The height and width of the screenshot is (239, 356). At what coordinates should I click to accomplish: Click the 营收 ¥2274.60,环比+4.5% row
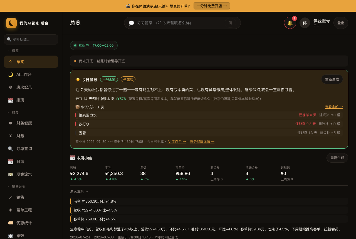(209, 210)
